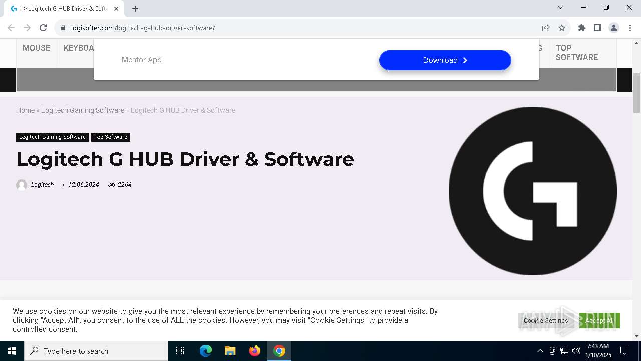Open Chrome's three-dot menu
641x361 pixels.
[x=629, y=28]
